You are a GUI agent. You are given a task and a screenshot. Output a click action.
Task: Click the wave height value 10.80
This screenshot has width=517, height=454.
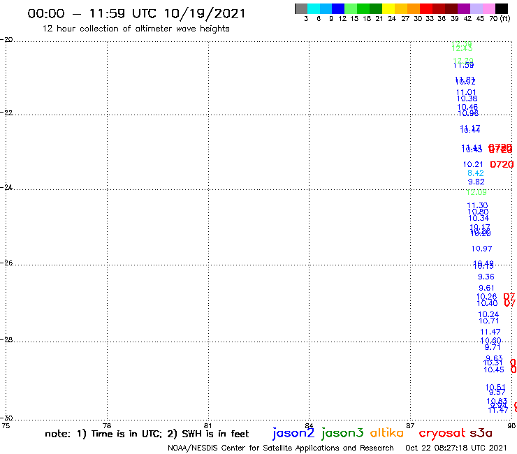point(478,212)
